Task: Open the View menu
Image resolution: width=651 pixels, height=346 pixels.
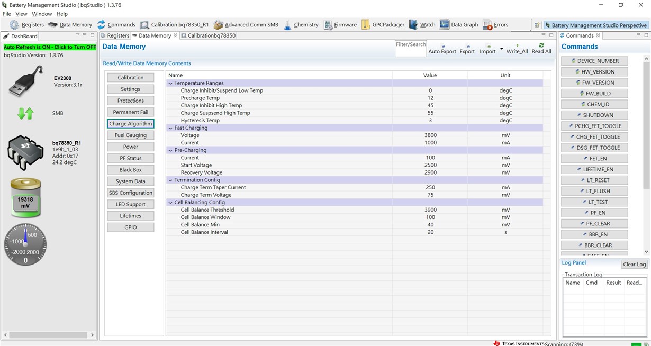Action: click(21, 14)
